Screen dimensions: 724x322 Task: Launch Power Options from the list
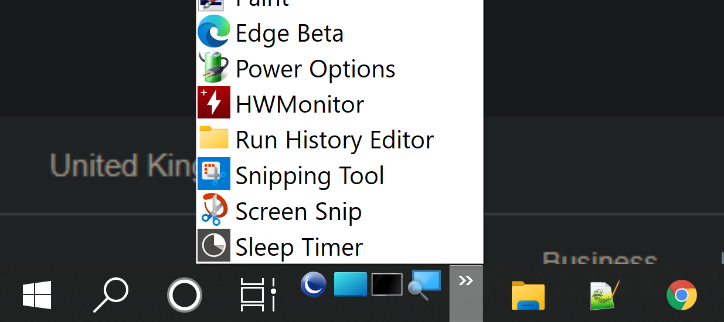tap(339, 69)
